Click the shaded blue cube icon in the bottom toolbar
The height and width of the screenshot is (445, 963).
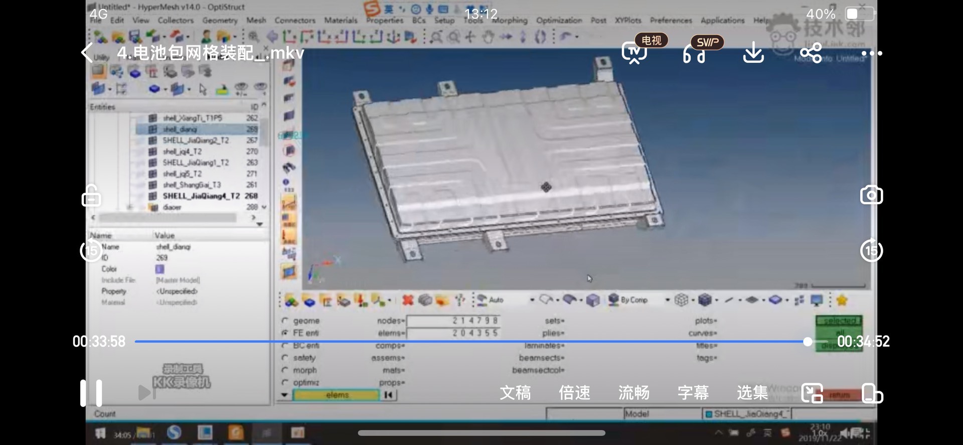[705, 300]
